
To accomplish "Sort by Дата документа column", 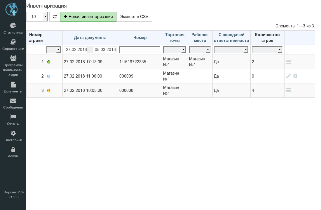I will click(90, 38).
